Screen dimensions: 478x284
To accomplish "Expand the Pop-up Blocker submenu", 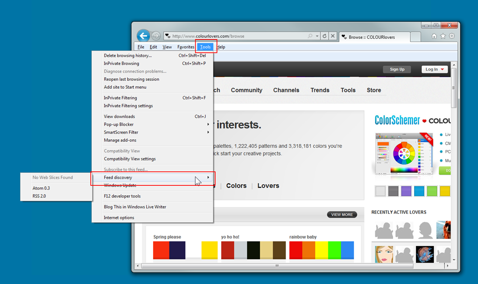I will click(x=208, y=124).
